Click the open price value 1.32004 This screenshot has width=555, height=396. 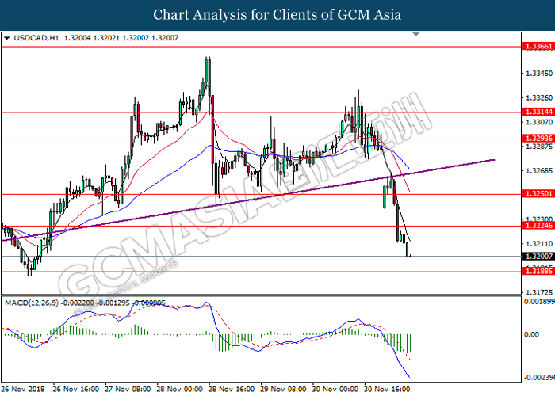tap(77, 38)
